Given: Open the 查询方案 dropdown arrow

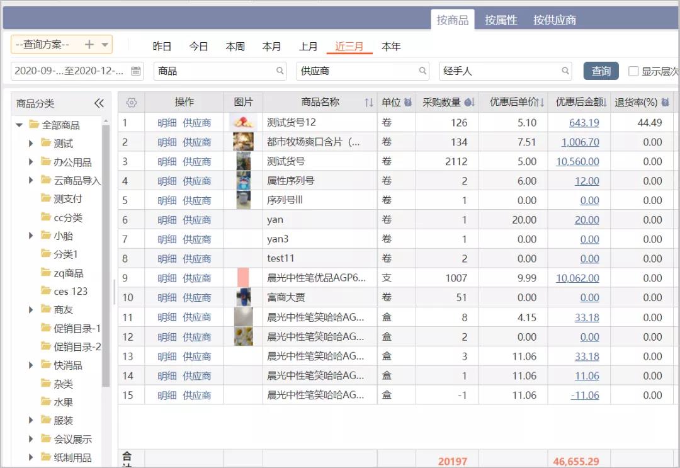Looking at the screenshot, I should click(105, 45).
